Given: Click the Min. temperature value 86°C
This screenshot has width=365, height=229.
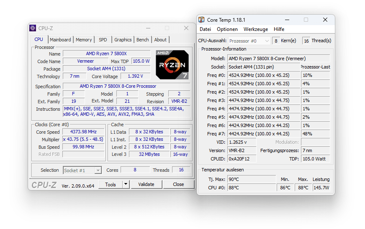Looking at the screenshot, I should click(285, 188).
